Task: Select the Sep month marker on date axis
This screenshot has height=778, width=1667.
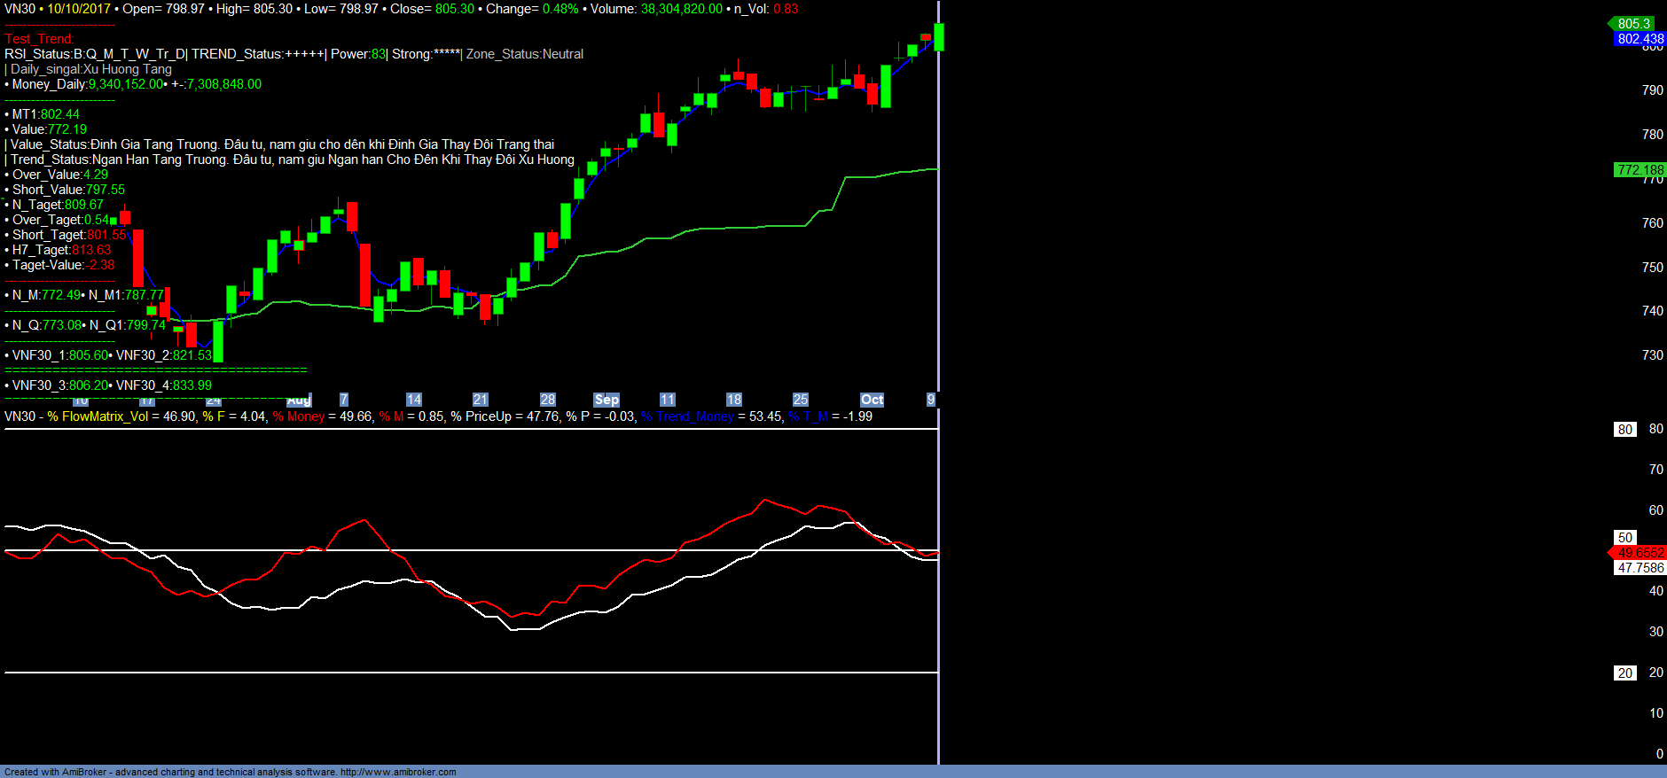Action: (x=607, y=400)
